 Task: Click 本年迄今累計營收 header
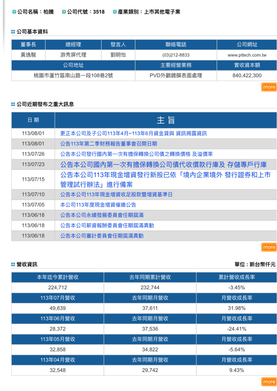click(x=58, y=277)
